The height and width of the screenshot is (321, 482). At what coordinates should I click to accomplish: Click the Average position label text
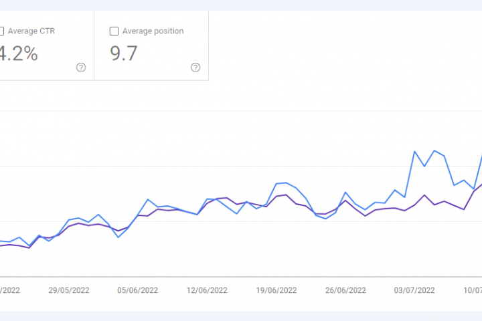pyautogui.click(x=153, y=31)
